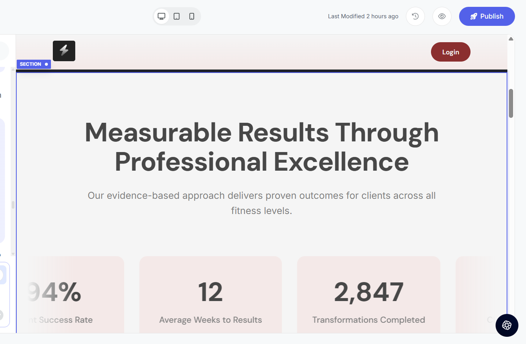Select the 'Measurable Results' heading text

tap(261, 147)
